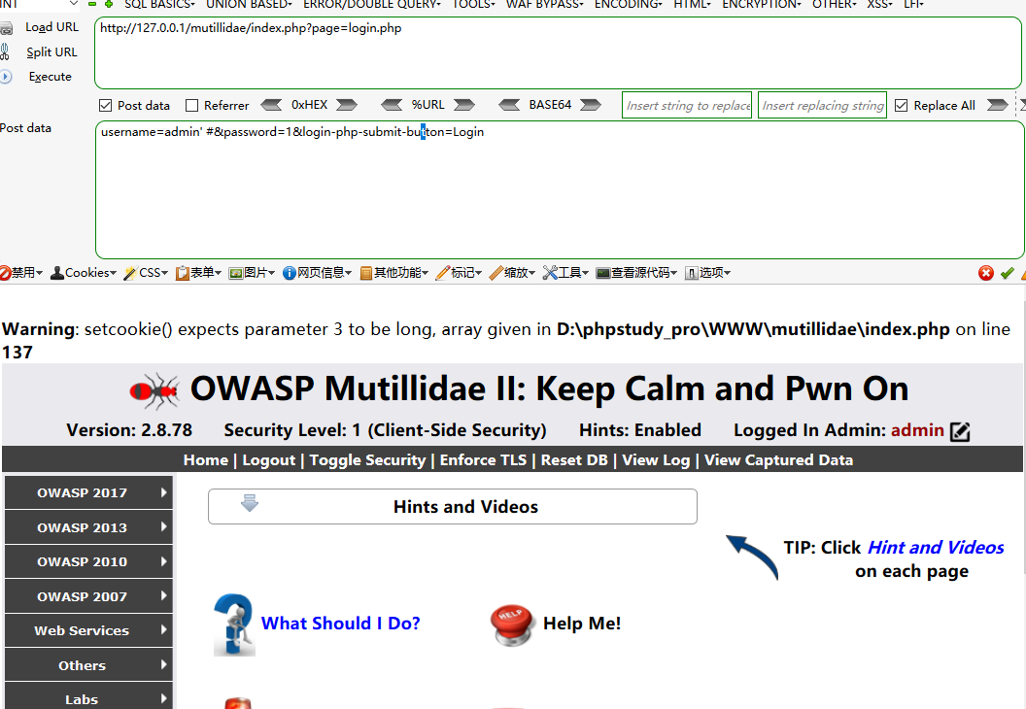This screenshot has width=1026, height=709.
Task: Click the Toggle Security link
Action: [367, 459]
